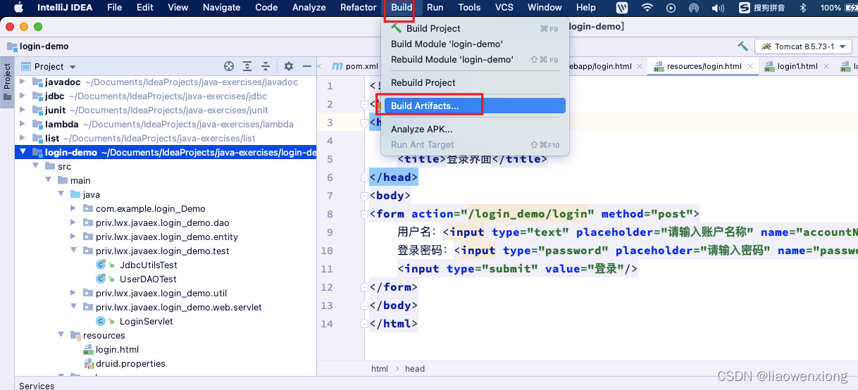This screenshot has width=858, height=390.
Task: Open the Build menu in menu bar
Action: [x=402, y=8]
